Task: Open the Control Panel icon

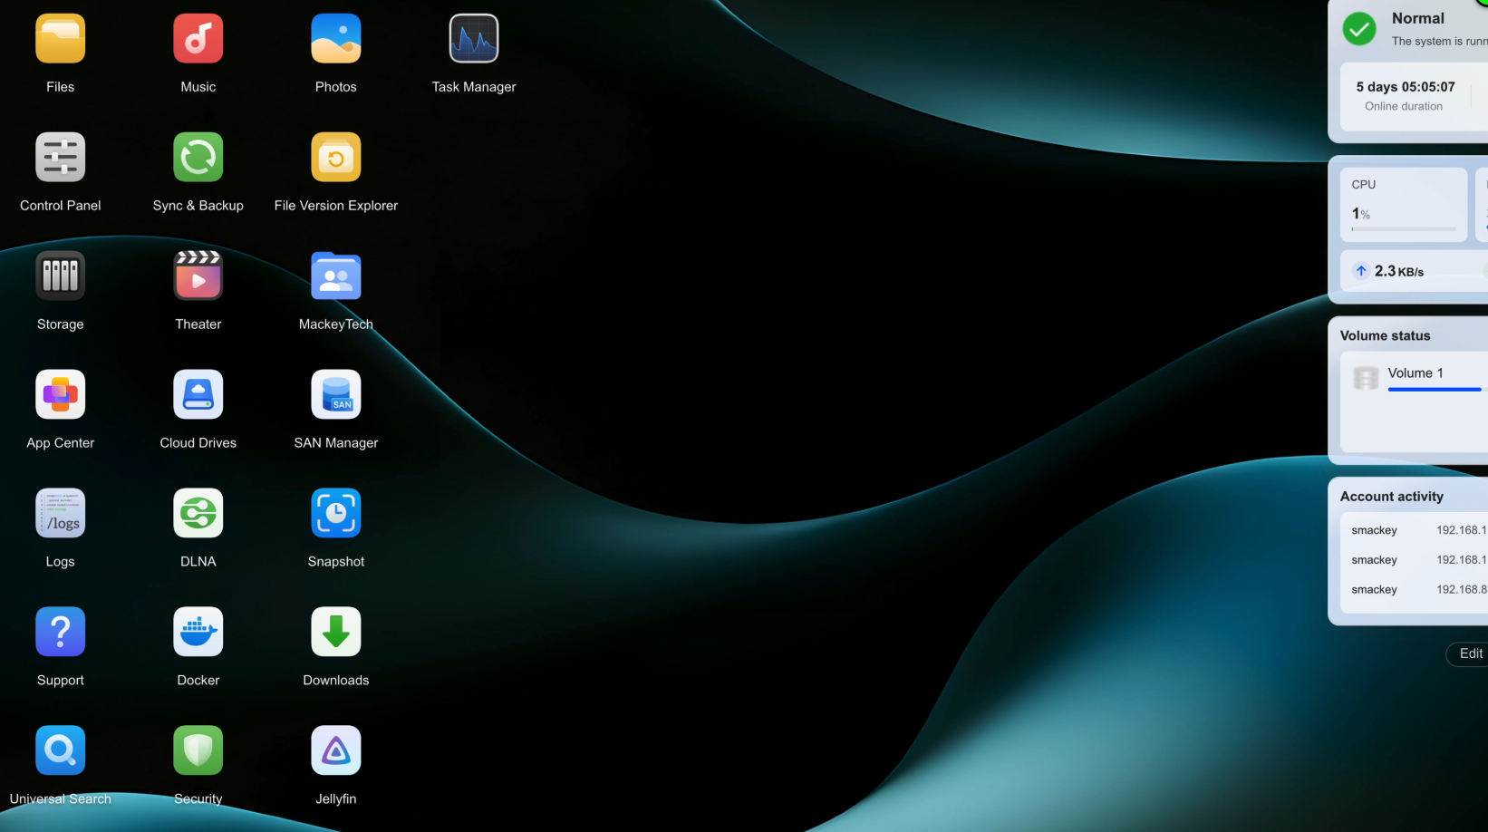Action: pyautogui.click(x=60, y=157)
